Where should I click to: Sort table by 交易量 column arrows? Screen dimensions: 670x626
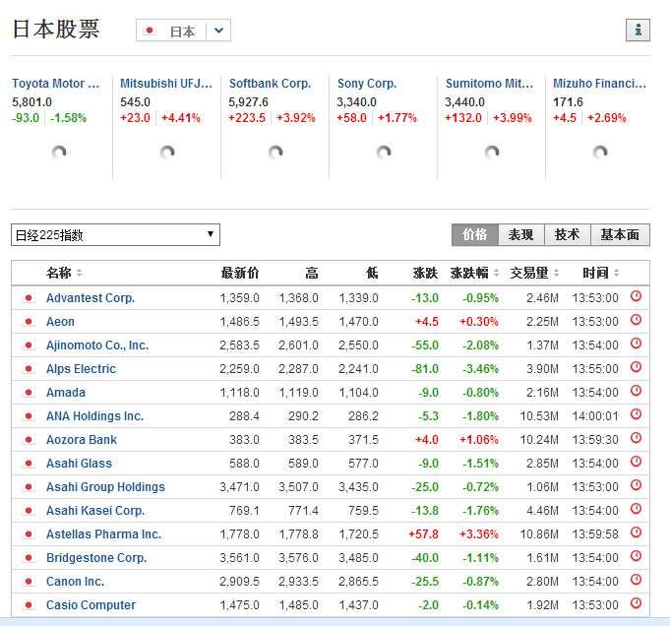coord(556,273)
